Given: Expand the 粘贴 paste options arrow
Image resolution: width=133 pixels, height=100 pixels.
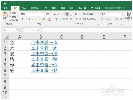Looking at the screenshot, I should tap(5, 21).
